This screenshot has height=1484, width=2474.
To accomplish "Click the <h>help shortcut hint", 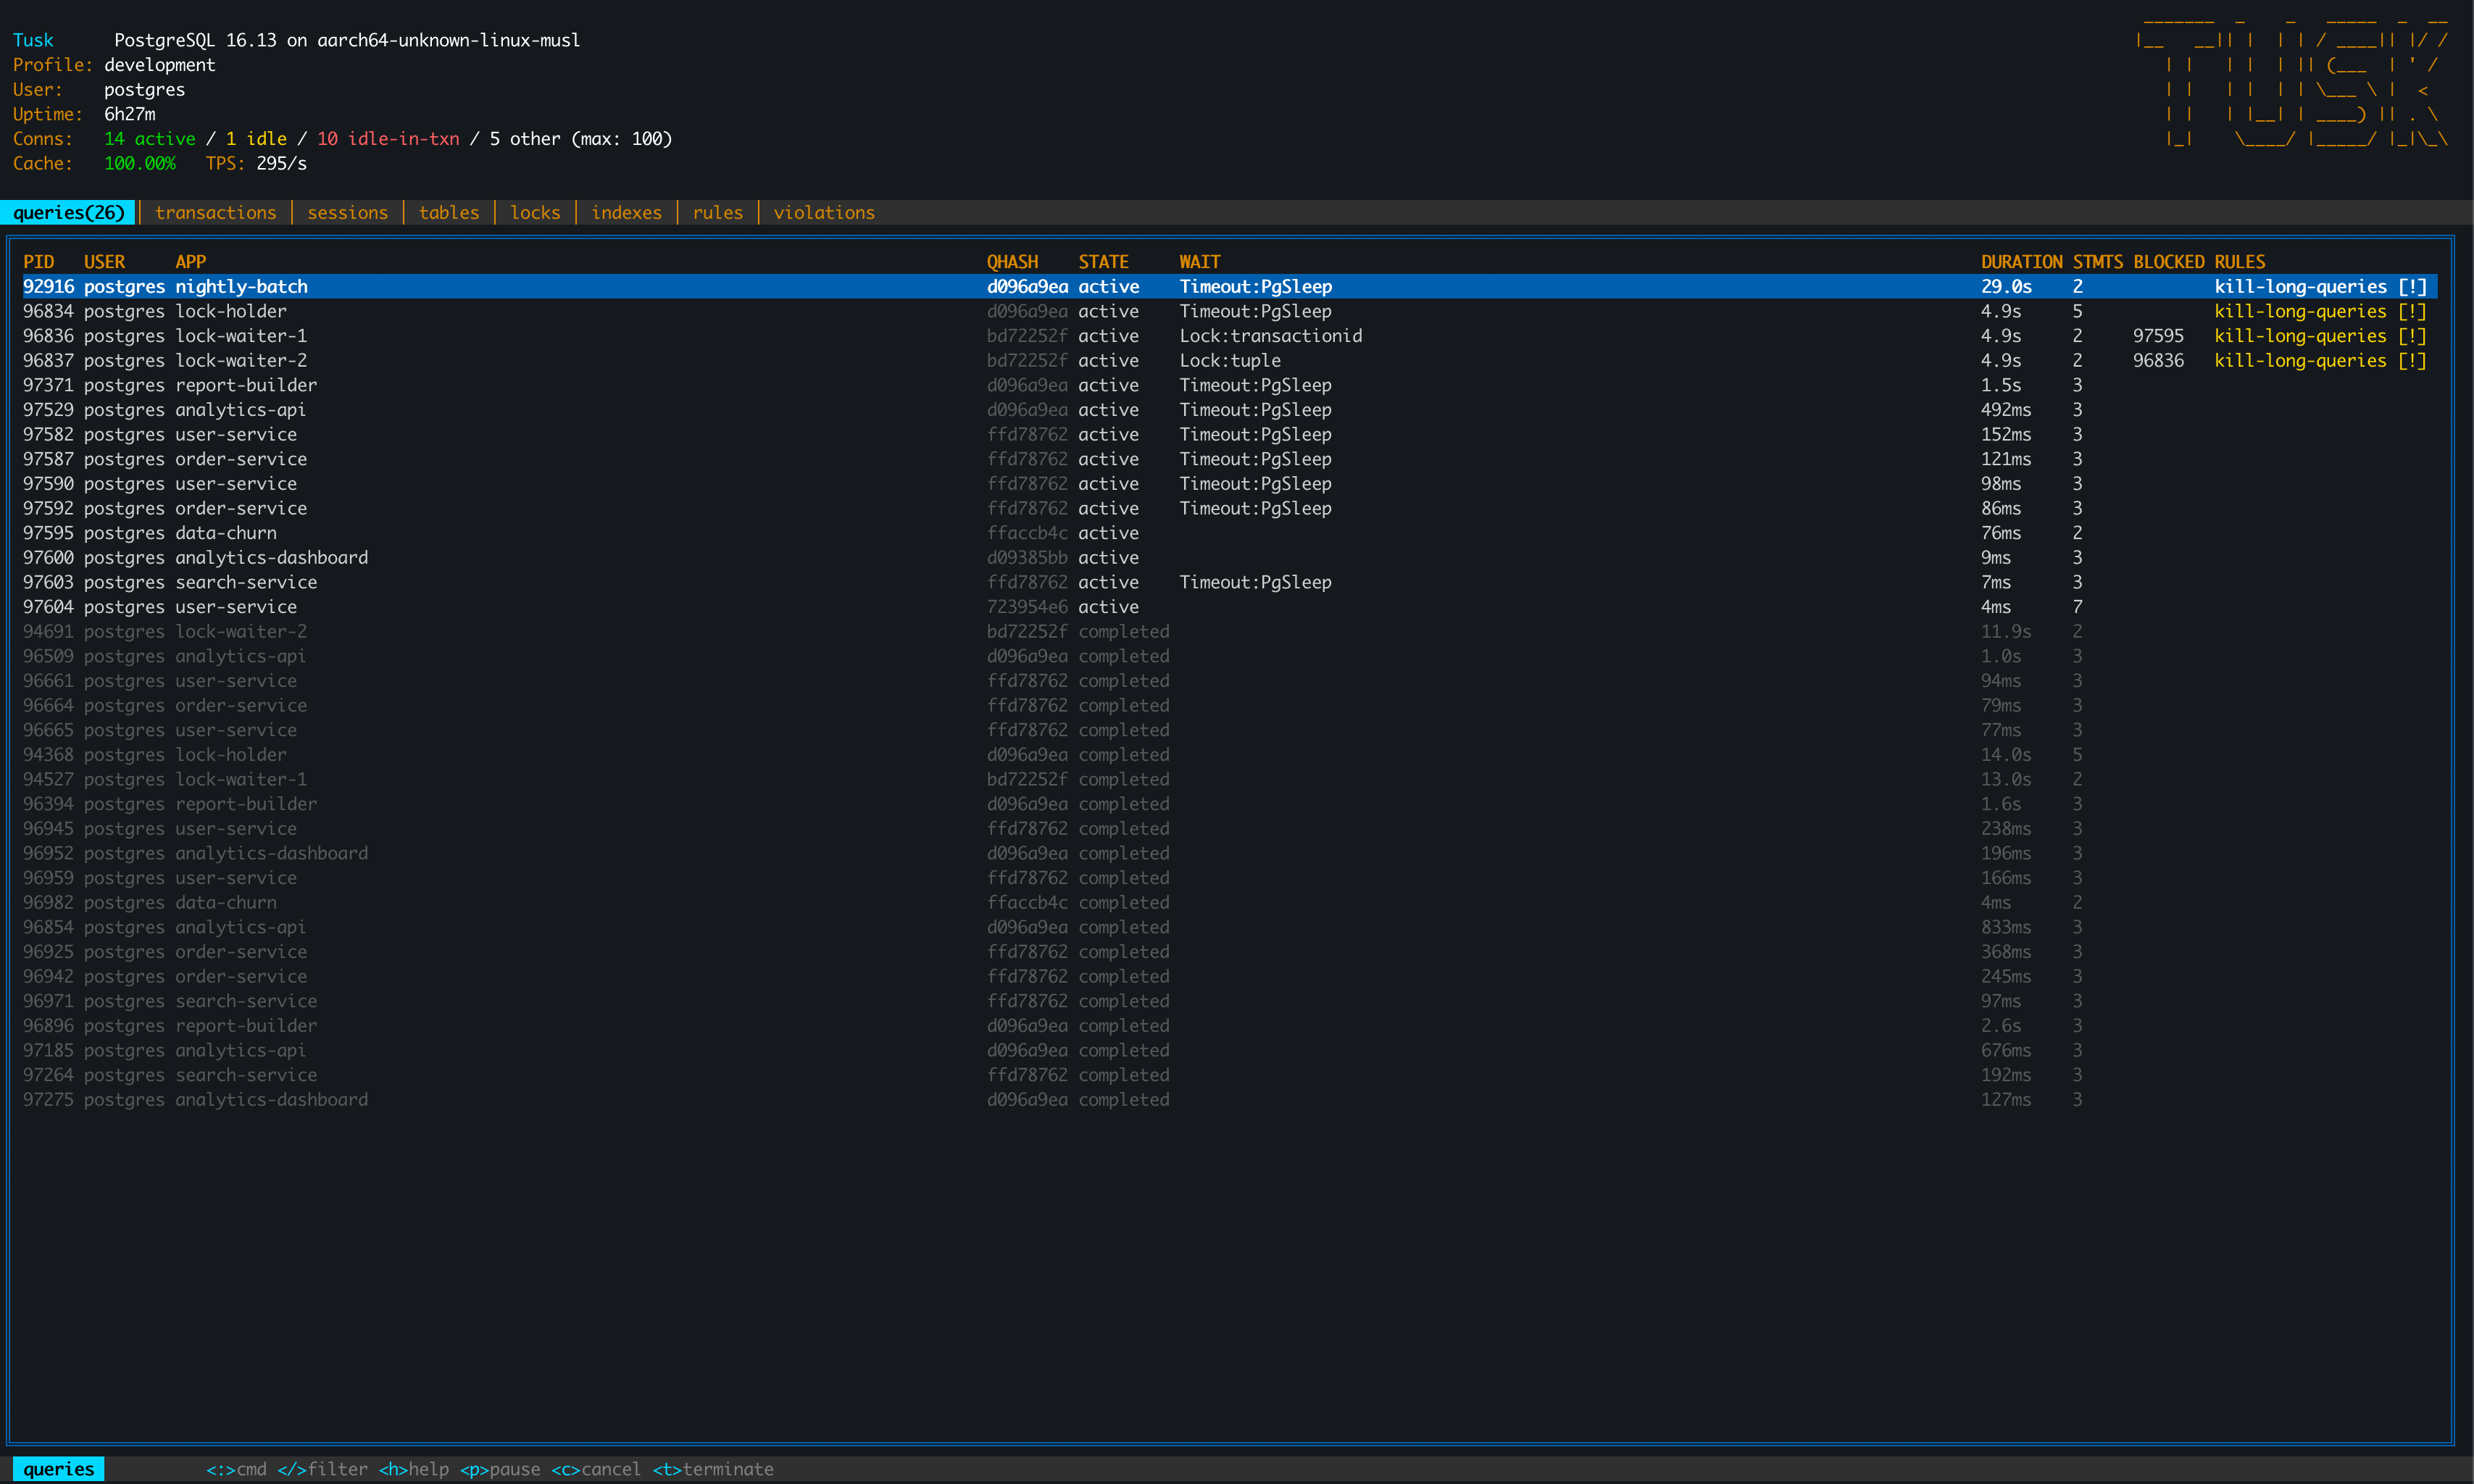I will 414,1469.
